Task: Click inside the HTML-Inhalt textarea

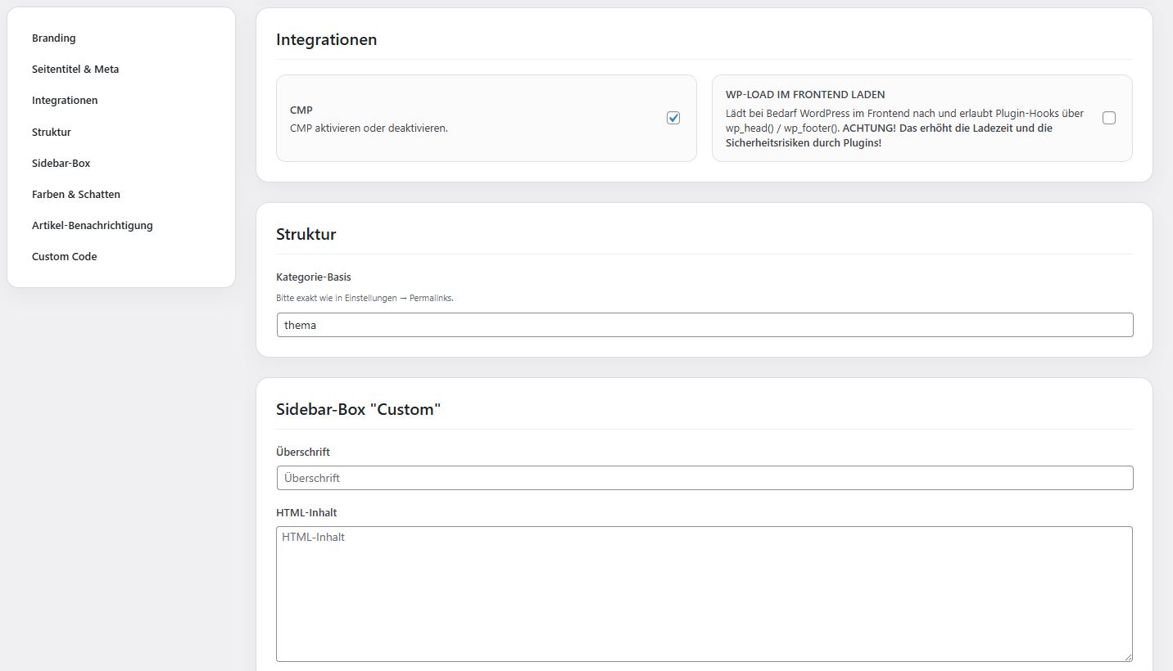Action: (x=704, y=593)
